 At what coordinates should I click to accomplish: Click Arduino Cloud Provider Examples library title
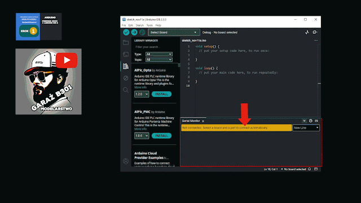[149, 156]
